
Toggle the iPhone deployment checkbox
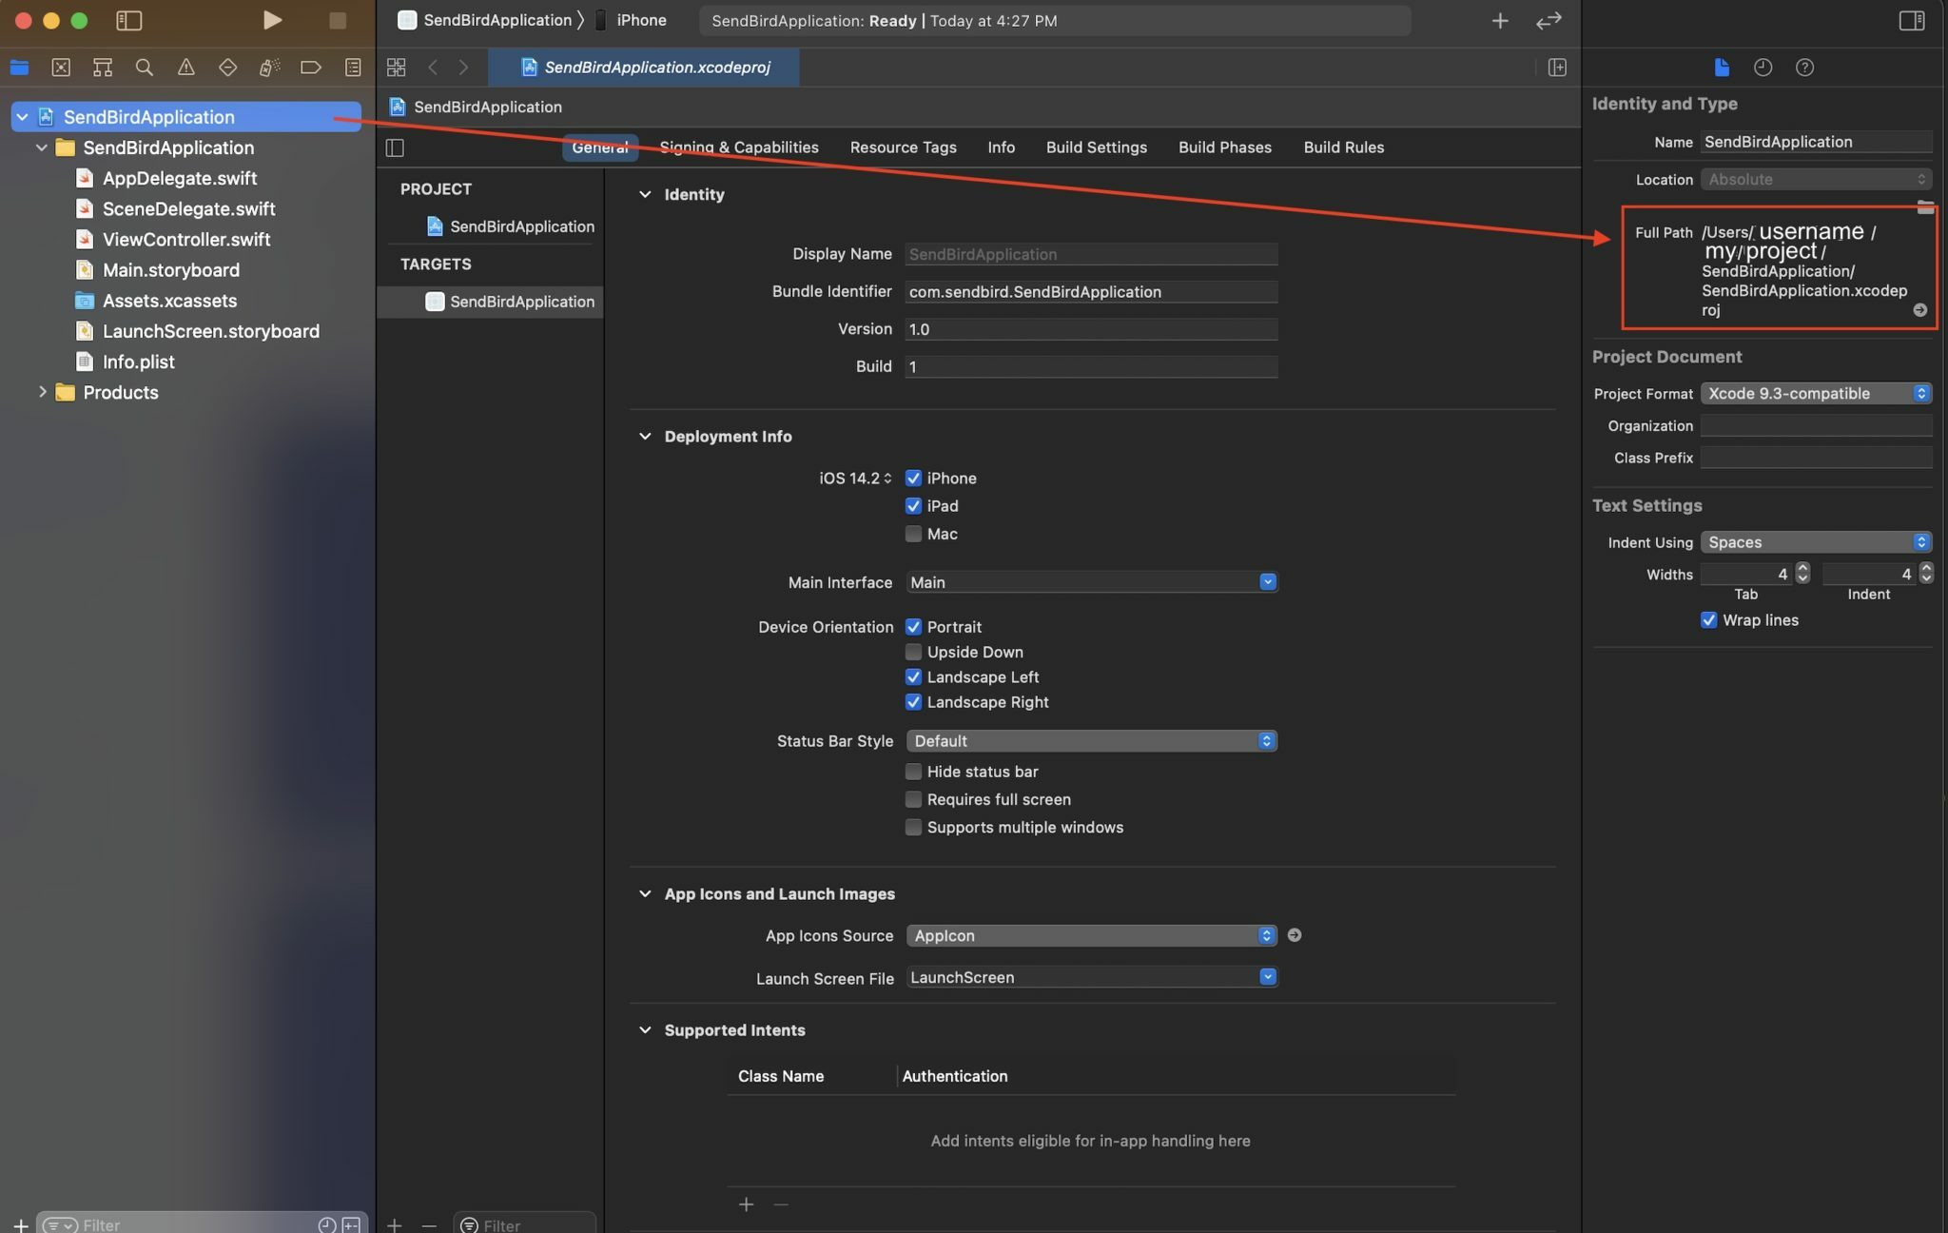(913, 478)
